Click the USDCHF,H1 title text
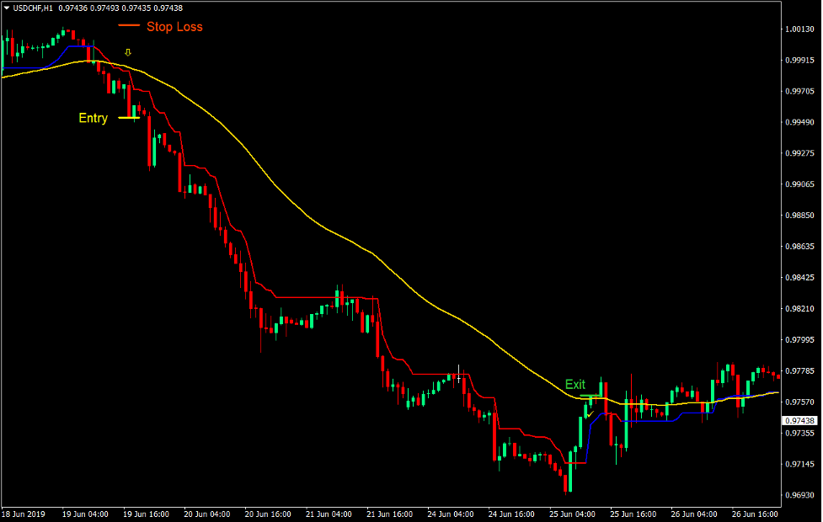Viewport: 823px width, 522px height. [34, 7]
